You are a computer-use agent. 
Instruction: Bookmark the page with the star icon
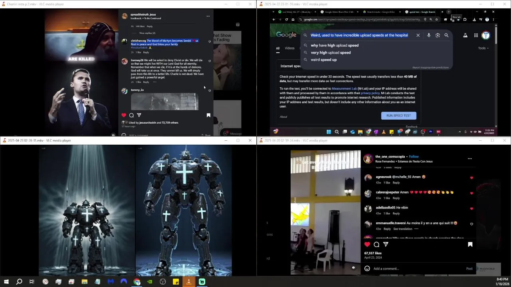(x=436, y=20)
